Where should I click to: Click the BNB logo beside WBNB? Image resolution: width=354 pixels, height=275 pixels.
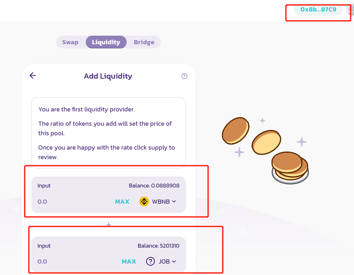[144, 201]
